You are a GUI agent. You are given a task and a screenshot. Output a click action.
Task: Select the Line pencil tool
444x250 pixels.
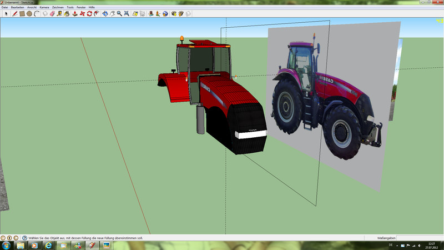15,13
